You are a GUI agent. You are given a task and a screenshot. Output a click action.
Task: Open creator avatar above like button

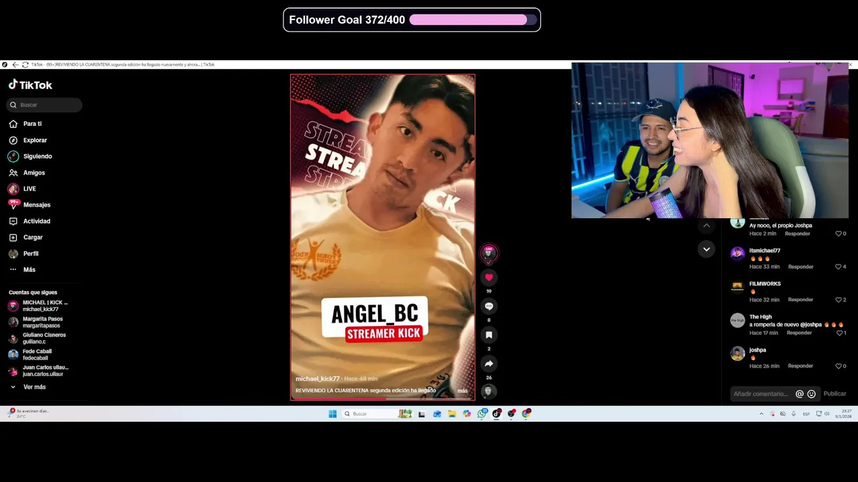pyautogui.click(x=489, y=252)
